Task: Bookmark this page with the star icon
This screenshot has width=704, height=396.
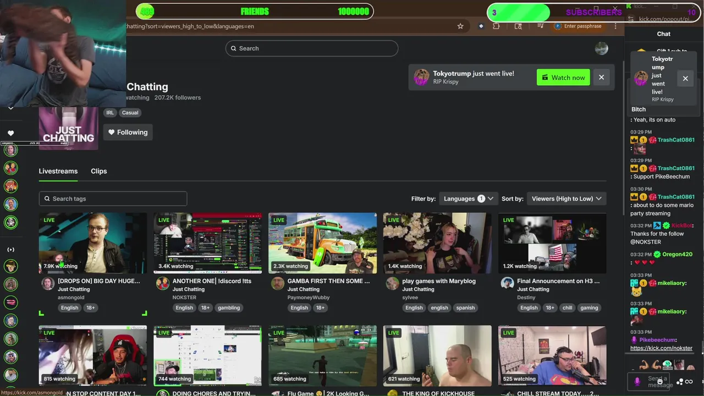Action: [460, 26]
